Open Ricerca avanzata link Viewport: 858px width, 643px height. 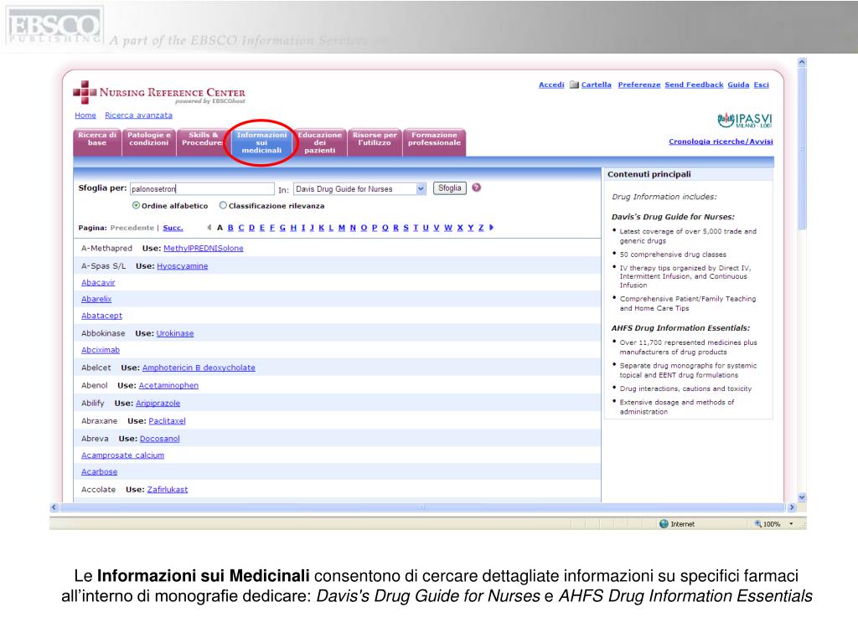(x=138, y=116)
